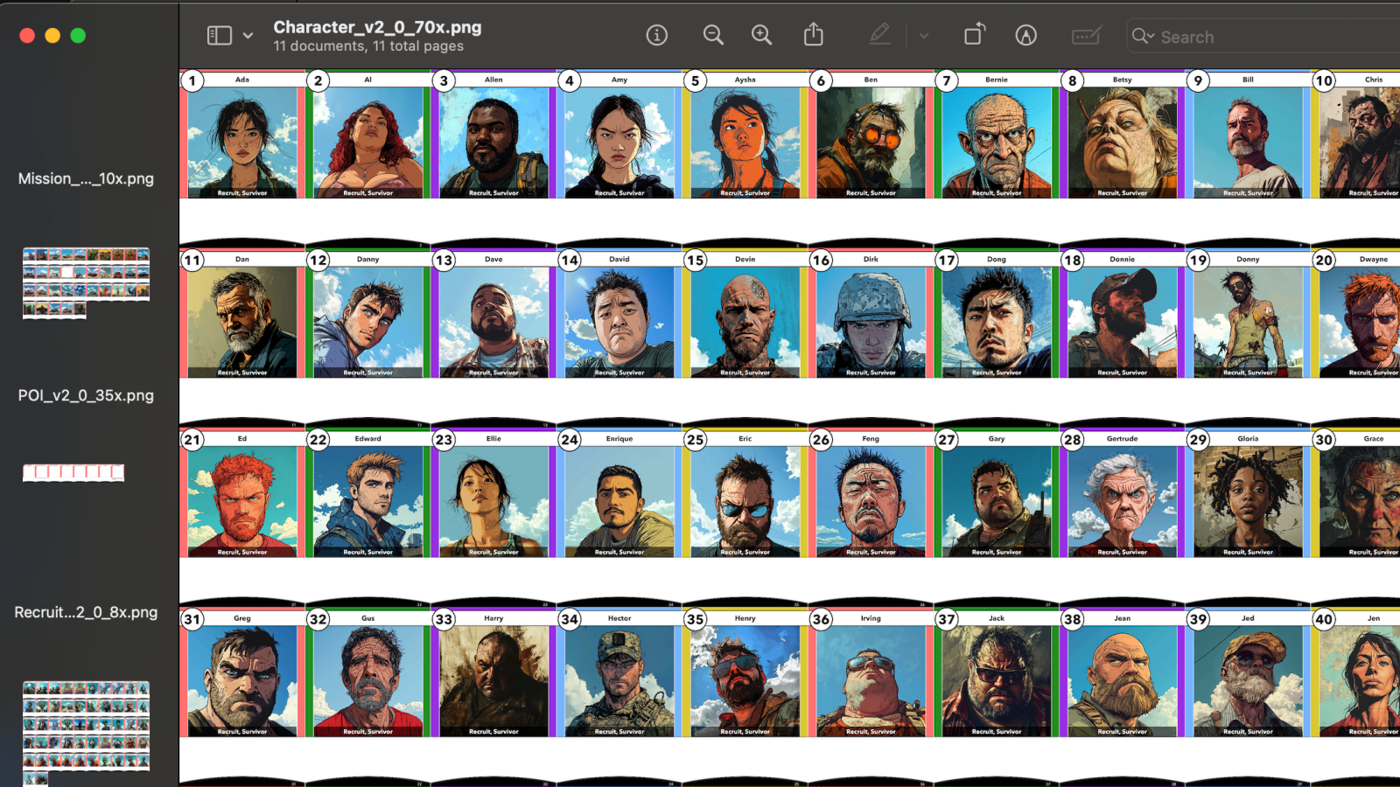Expand the highlight color dropdown arrow

coord(924,36)
